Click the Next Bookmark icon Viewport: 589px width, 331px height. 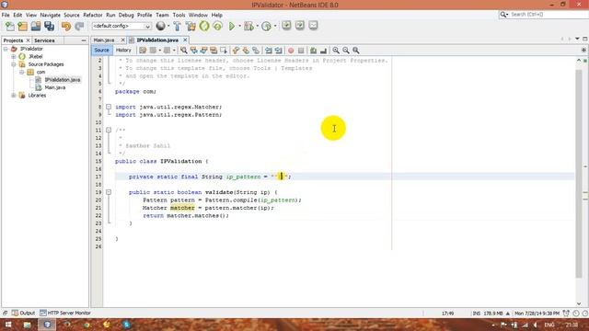click(x=246, y=51)
